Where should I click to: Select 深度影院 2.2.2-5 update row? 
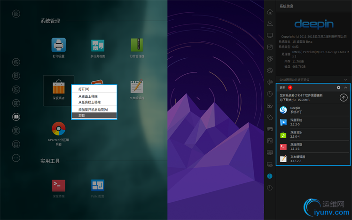click(x=313, y=122)
